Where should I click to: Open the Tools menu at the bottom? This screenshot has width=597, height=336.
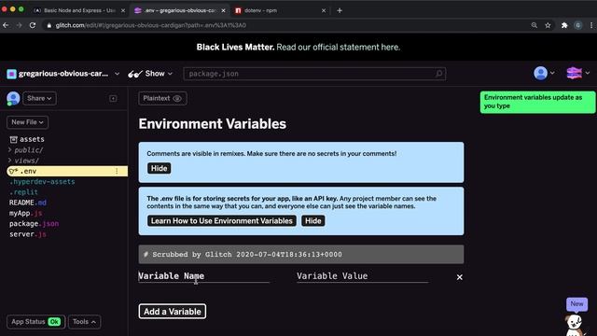click(x=85, y=322)
